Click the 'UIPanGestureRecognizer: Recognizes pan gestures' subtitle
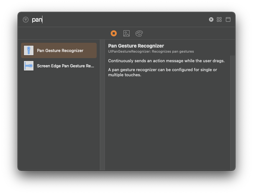 (x=151, y=51)
